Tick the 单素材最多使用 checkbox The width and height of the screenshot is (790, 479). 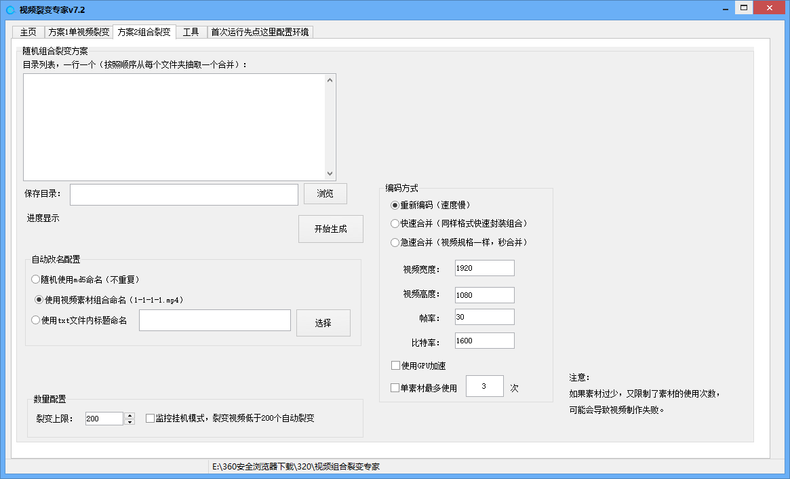(395, 388)
